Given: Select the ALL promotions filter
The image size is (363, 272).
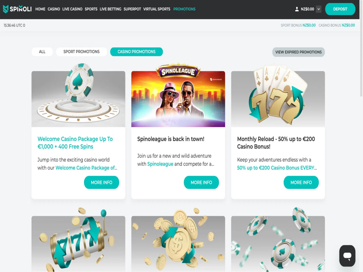Looking at the screenshot, I should 42,52.
